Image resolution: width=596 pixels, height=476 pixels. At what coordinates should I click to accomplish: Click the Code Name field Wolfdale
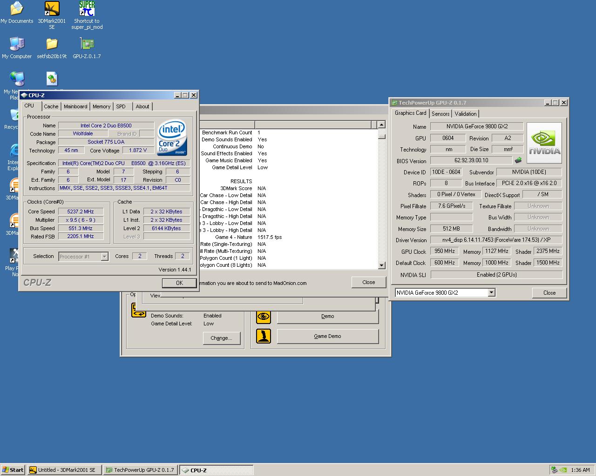[x=83, y=134]
